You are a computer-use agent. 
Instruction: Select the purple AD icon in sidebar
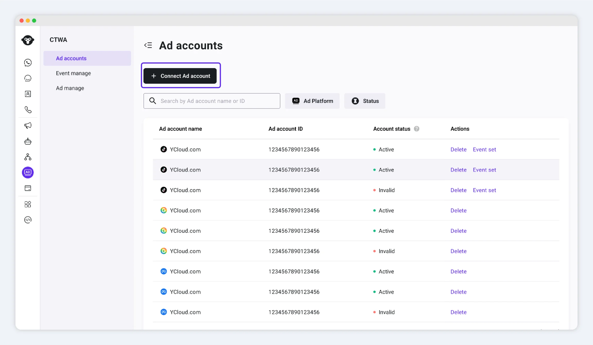pyautogui.click(x=28, y=172)
